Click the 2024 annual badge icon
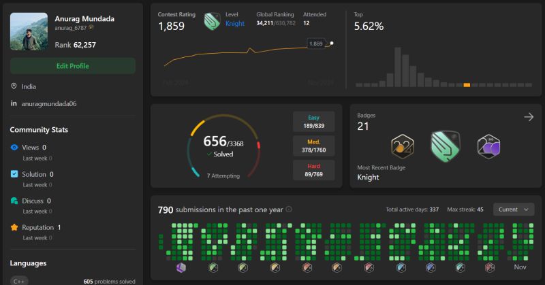 coord(402,146)
